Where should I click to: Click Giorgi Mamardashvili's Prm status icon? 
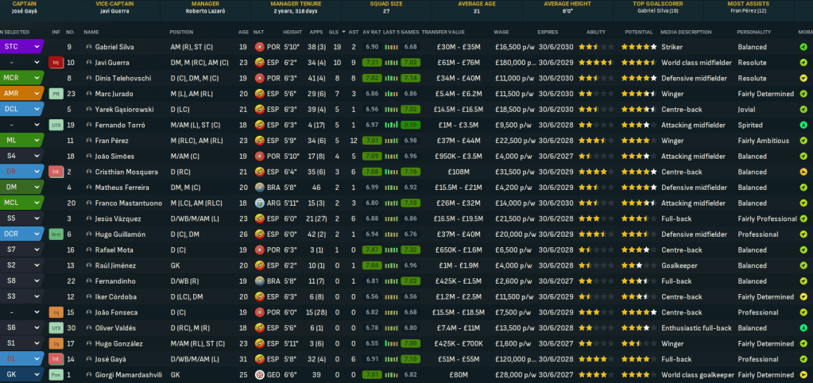(56, 374)
